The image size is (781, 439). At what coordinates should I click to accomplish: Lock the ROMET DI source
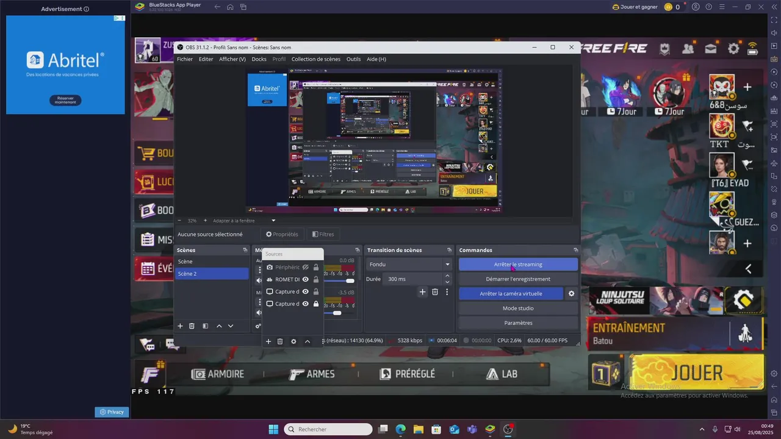[316, 279]
